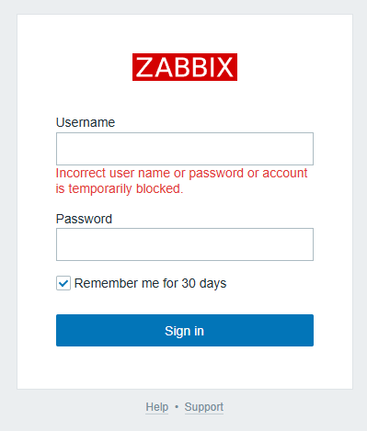This screenshot has height=431, width=367.
Task: Click the letter Z in the ZABBIX logo
Action: [x=144, y=67]
